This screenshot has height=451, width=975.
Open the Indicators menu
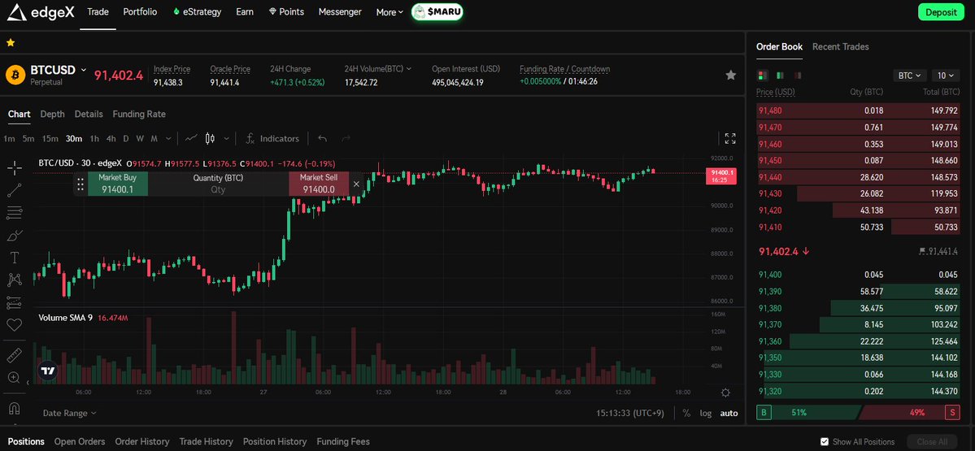(x=272, y=138)
